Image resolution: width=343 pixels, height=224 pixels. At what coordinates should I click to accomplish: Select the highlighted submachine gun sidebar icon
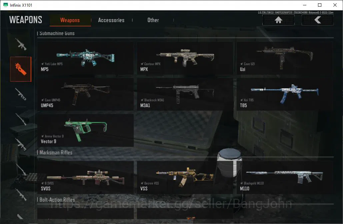(21, 69)
